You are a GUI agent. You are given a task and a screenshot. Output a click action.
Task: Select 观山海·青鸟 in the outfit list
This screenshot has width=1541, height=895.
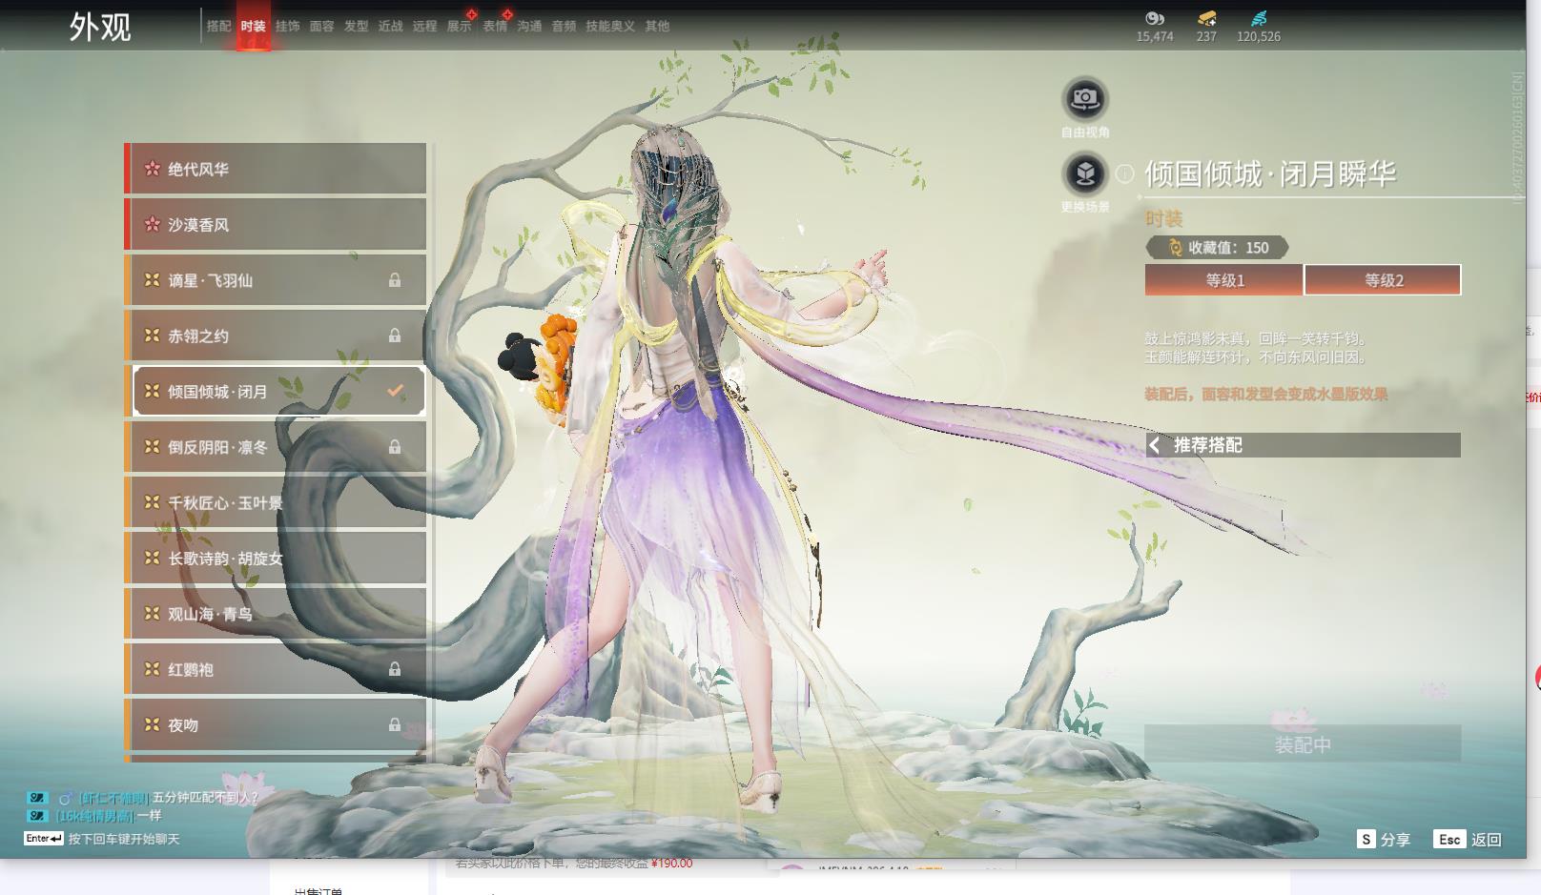click(x=277, y=614)
